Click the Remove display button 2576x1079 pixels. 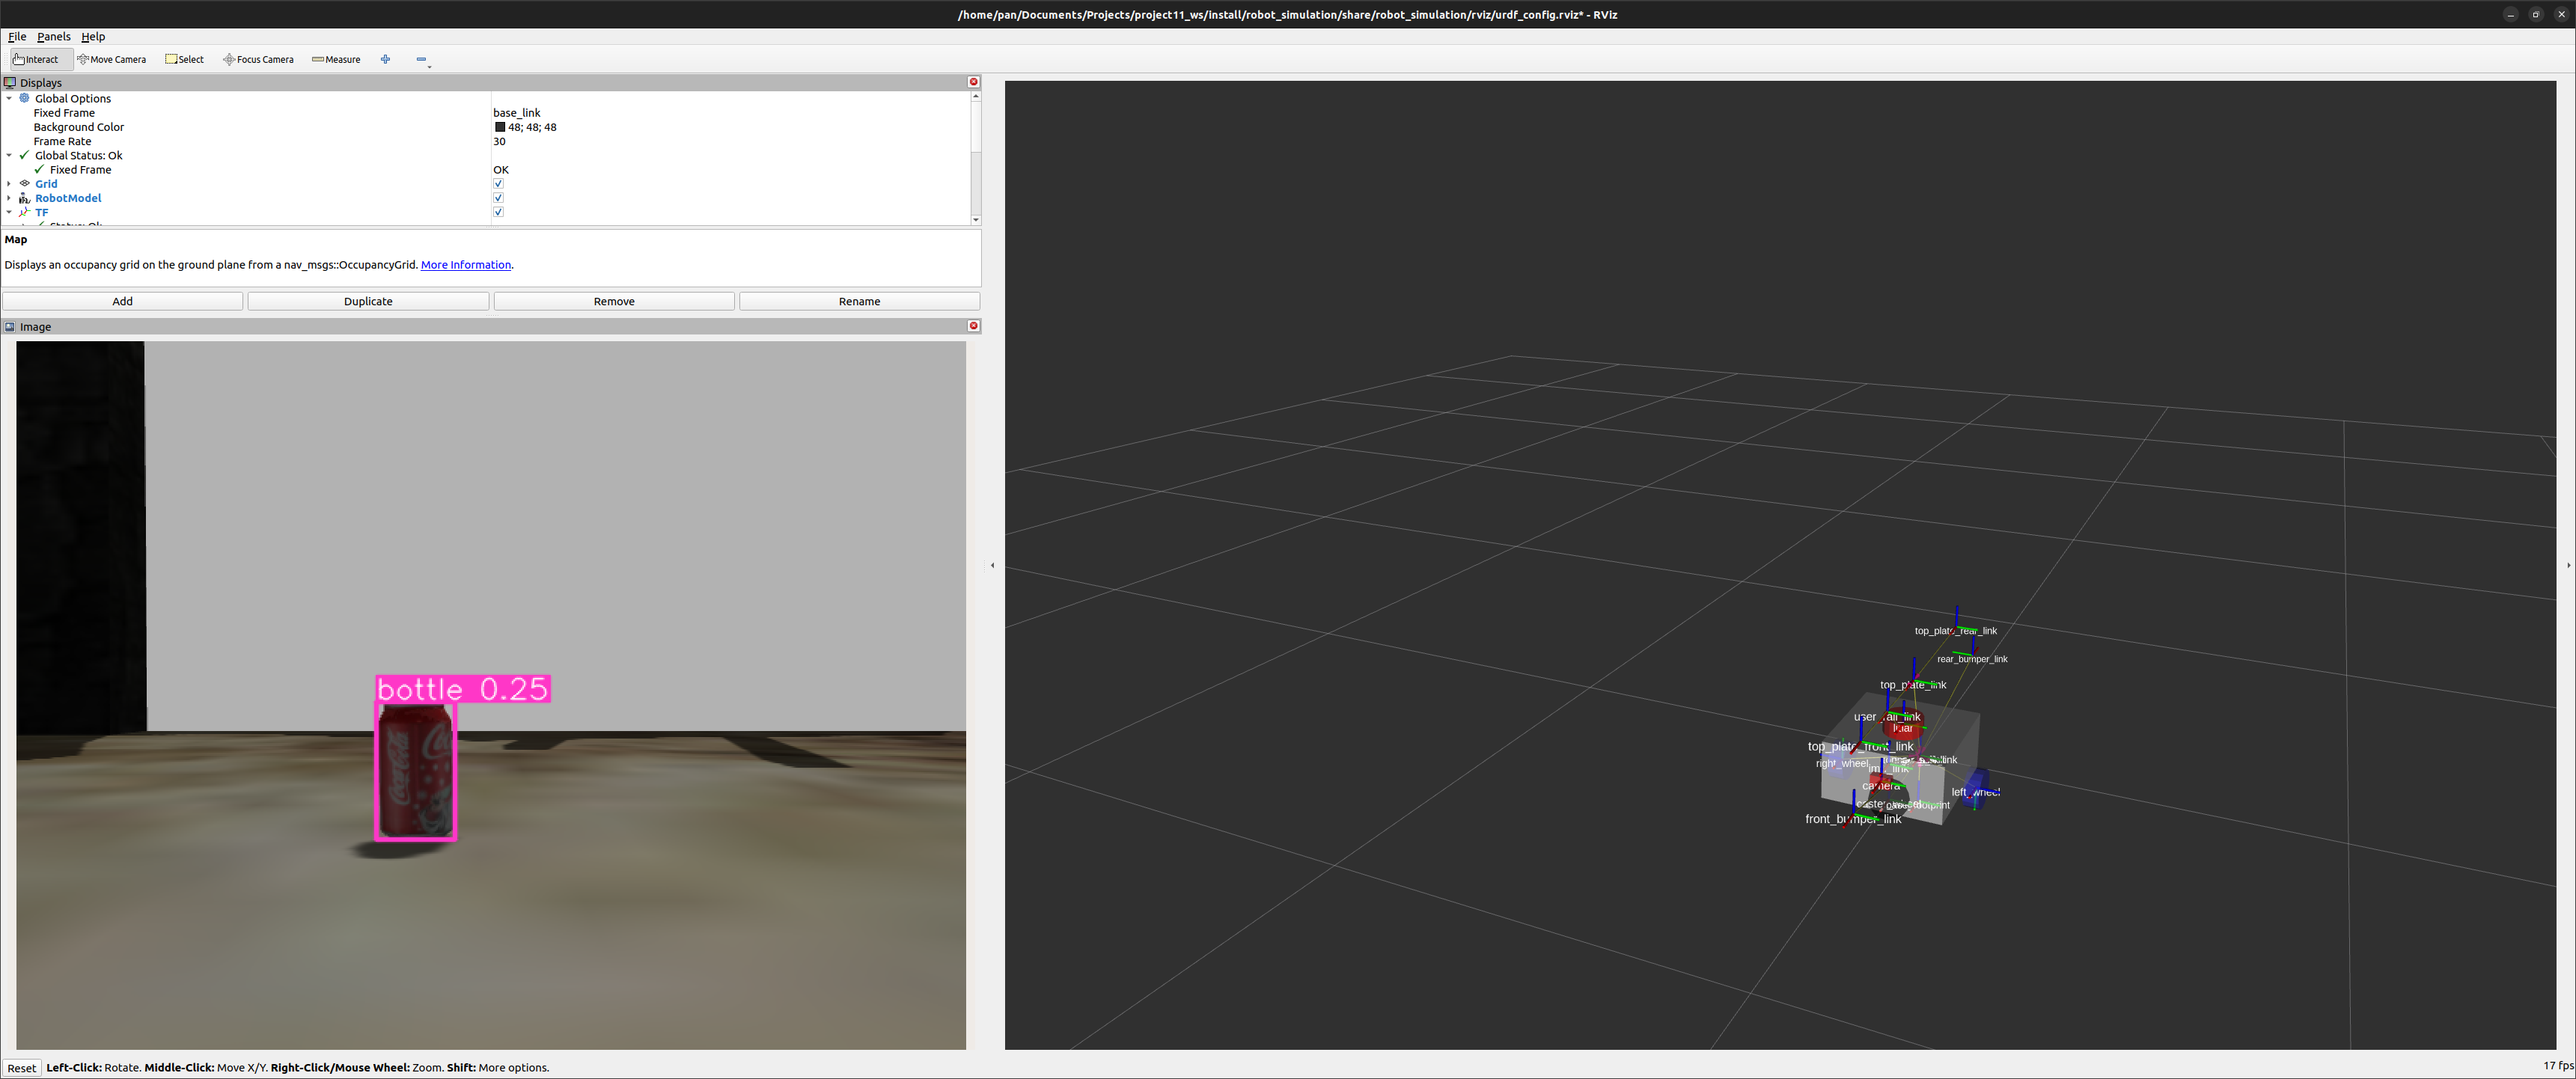coord(614,301)
